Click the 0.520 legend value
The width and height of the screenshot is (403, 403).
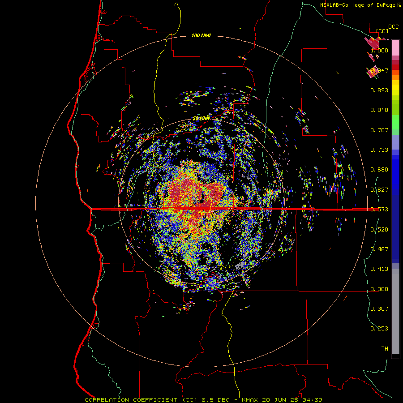point(379,230)
